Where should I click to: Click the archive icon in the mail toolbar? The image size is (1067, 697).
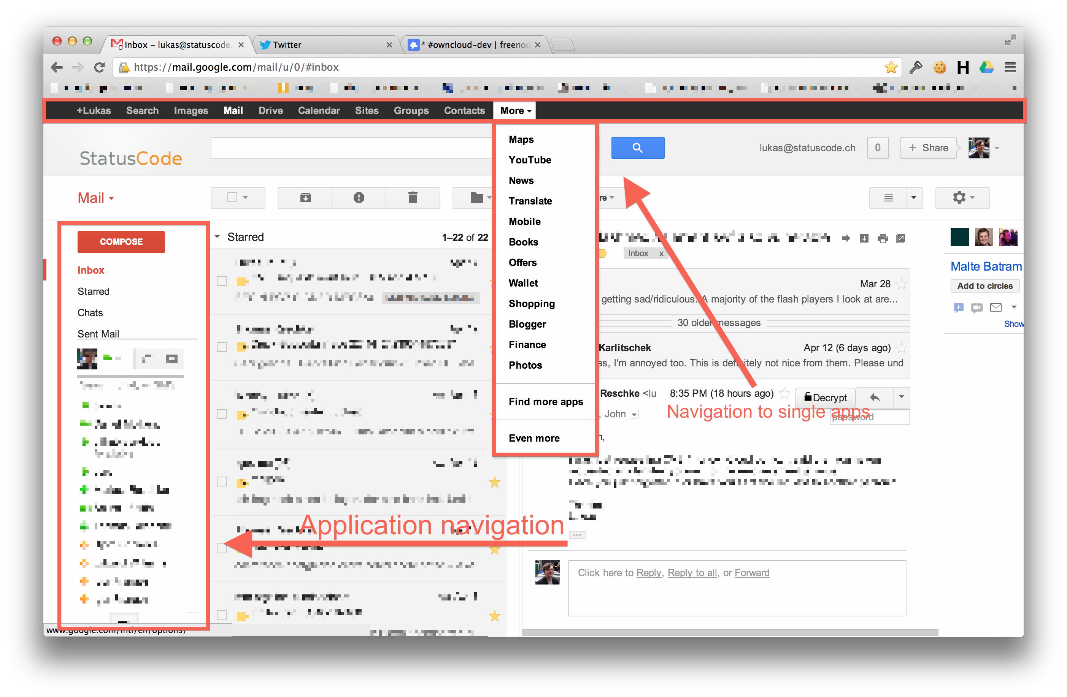(x=305, y=198)
